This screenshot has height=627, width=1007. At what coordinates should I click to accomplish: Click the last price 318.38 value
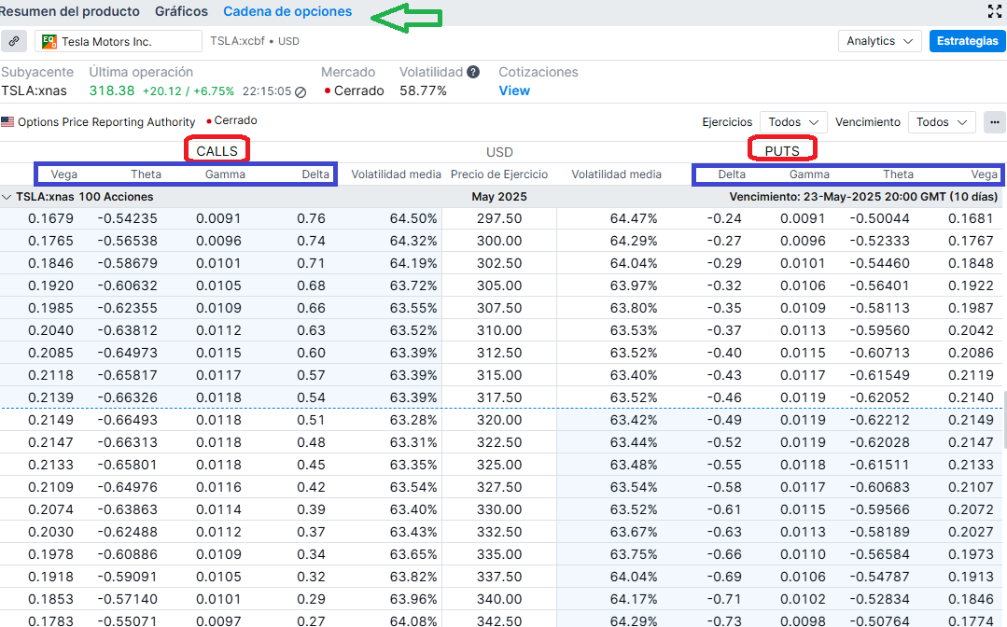click(x=112, y=91)
